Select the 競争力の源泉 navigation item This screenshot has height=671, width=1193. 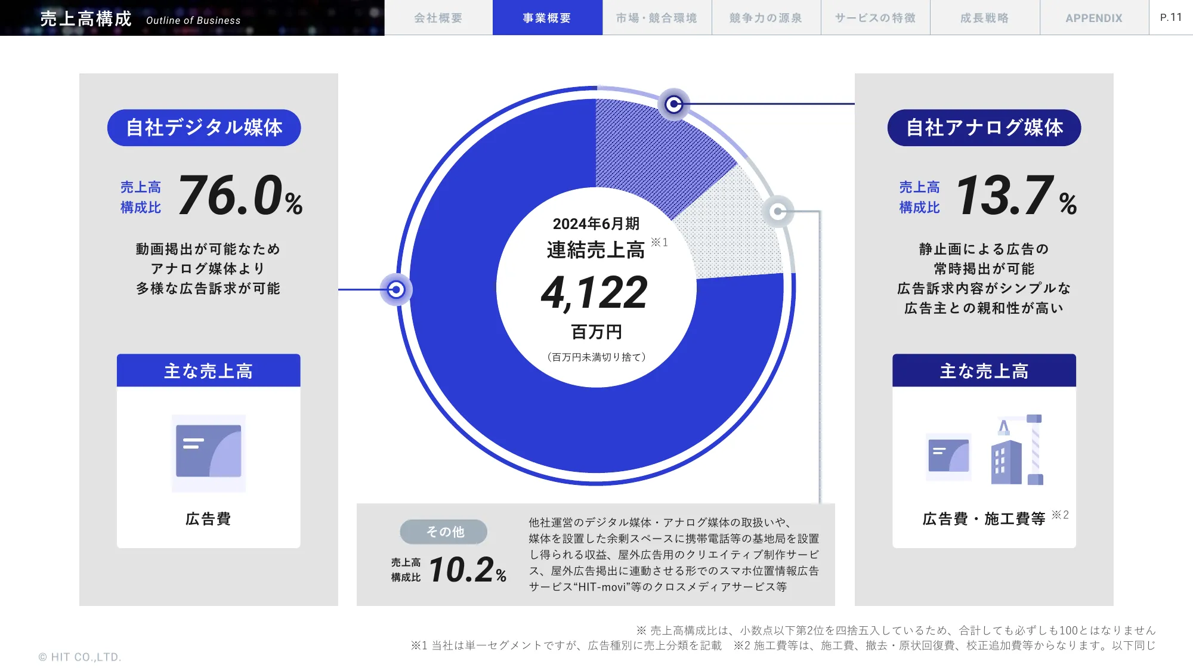coord(766,17)
